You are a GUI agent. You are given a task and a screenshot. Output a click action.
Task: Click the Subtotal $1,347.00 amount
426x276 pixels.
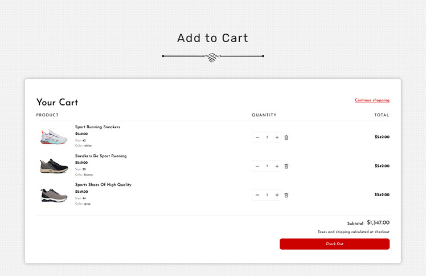pyautogui.click(x=378, y=222)
